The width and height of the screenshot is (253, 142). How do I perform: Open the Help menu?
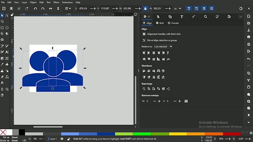78,3
